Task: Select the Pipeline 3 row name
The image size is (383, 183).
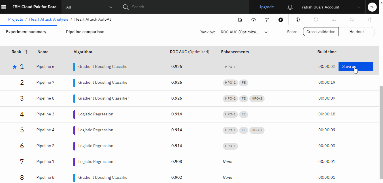Action: pos(45,114)
